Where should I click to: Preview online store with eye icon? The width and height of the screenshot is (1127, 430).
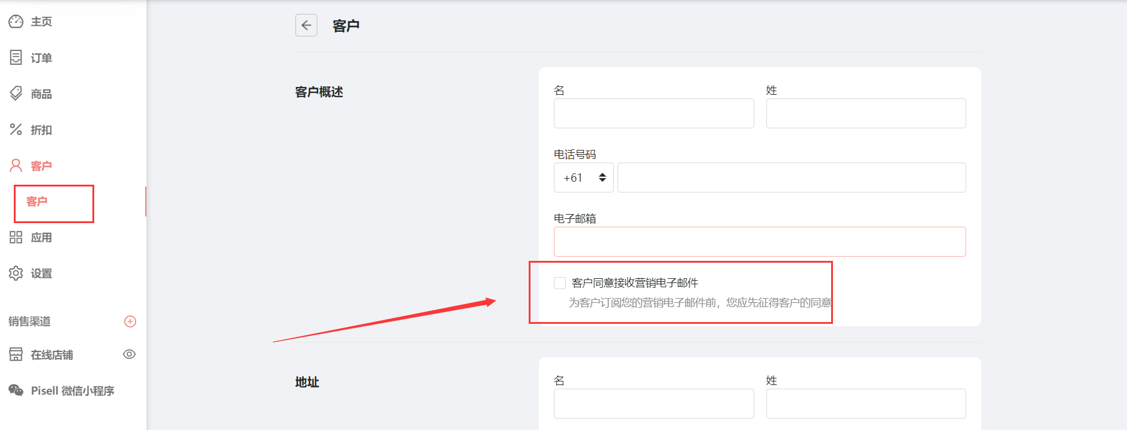point(129,354)
